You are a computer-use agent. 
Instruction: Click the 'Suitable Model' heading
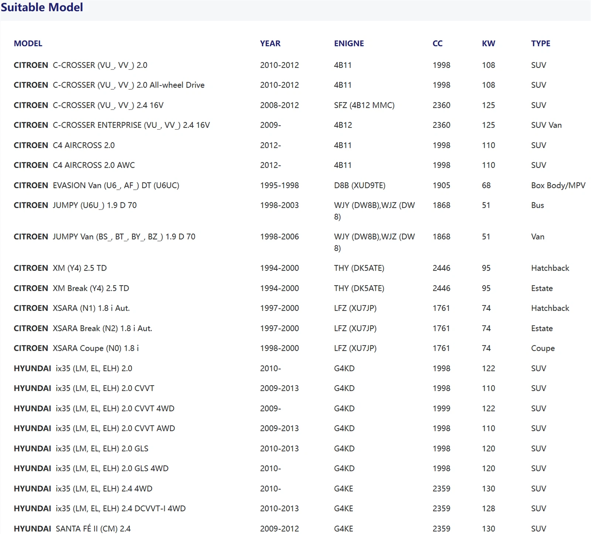(x=42, y=7)
